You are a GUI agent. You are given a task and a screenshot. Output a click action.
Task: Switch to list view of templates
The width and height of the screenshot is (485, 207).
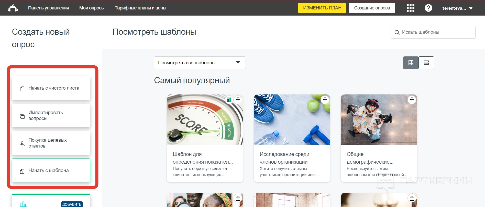click(426, 63)
